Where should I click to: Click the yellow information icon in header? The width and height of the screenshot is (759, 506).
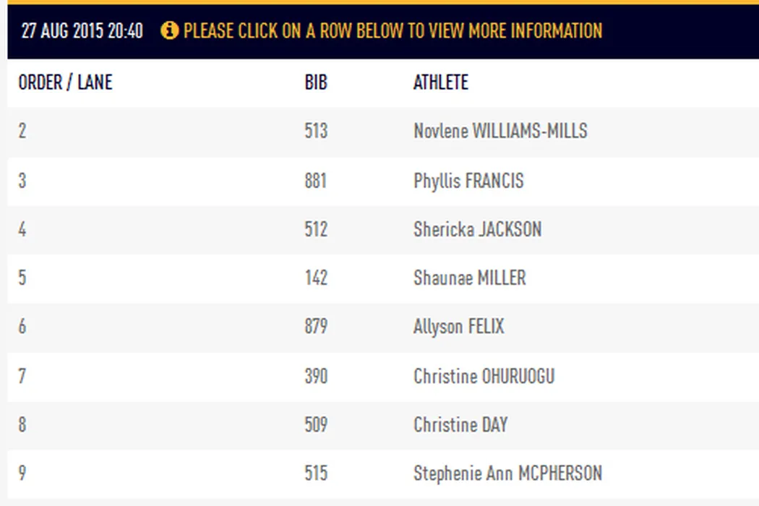[x=169, y=31]
